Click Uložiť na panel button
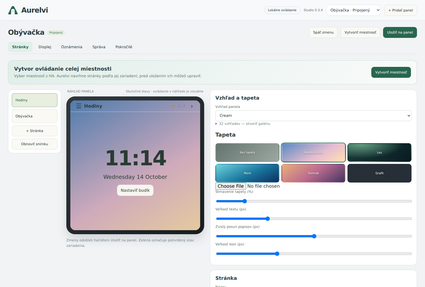 tap(400, 32)
